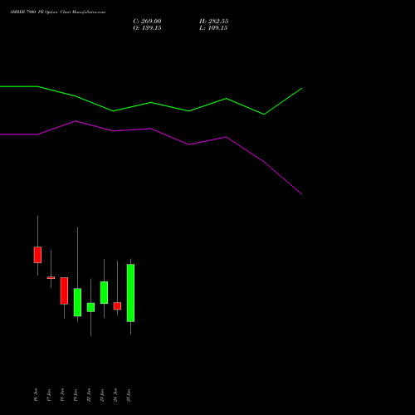Select the 22 Jan date label

[89, 395]
